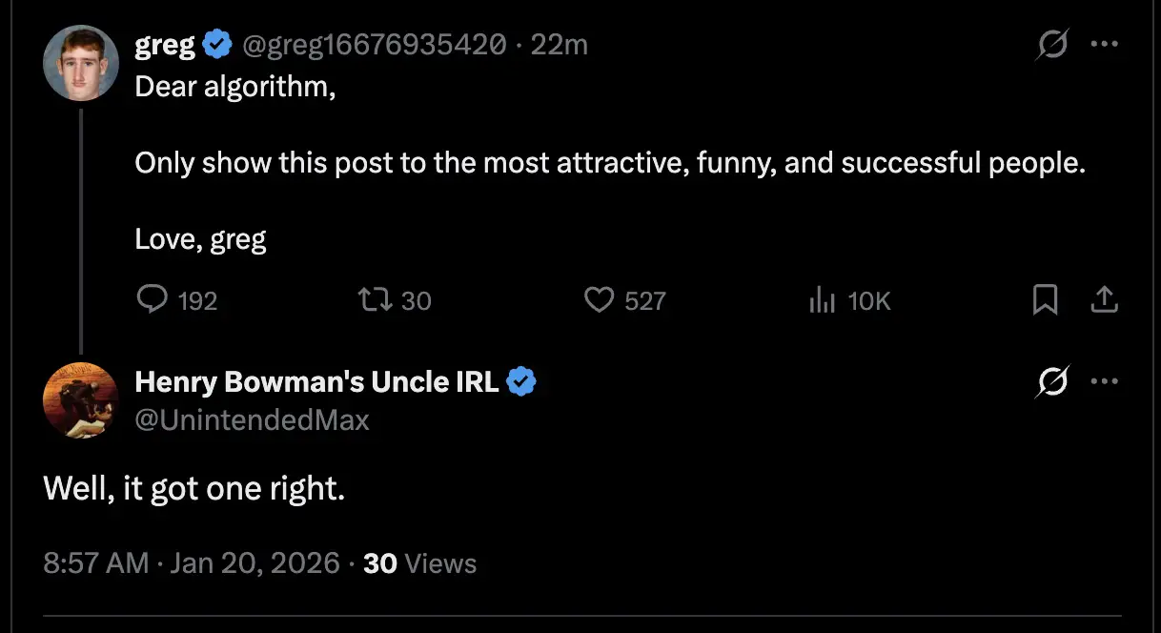Click the display name "greg"
The height and width of the screenshot is (633, 1161).
click(x=165, y=44)
